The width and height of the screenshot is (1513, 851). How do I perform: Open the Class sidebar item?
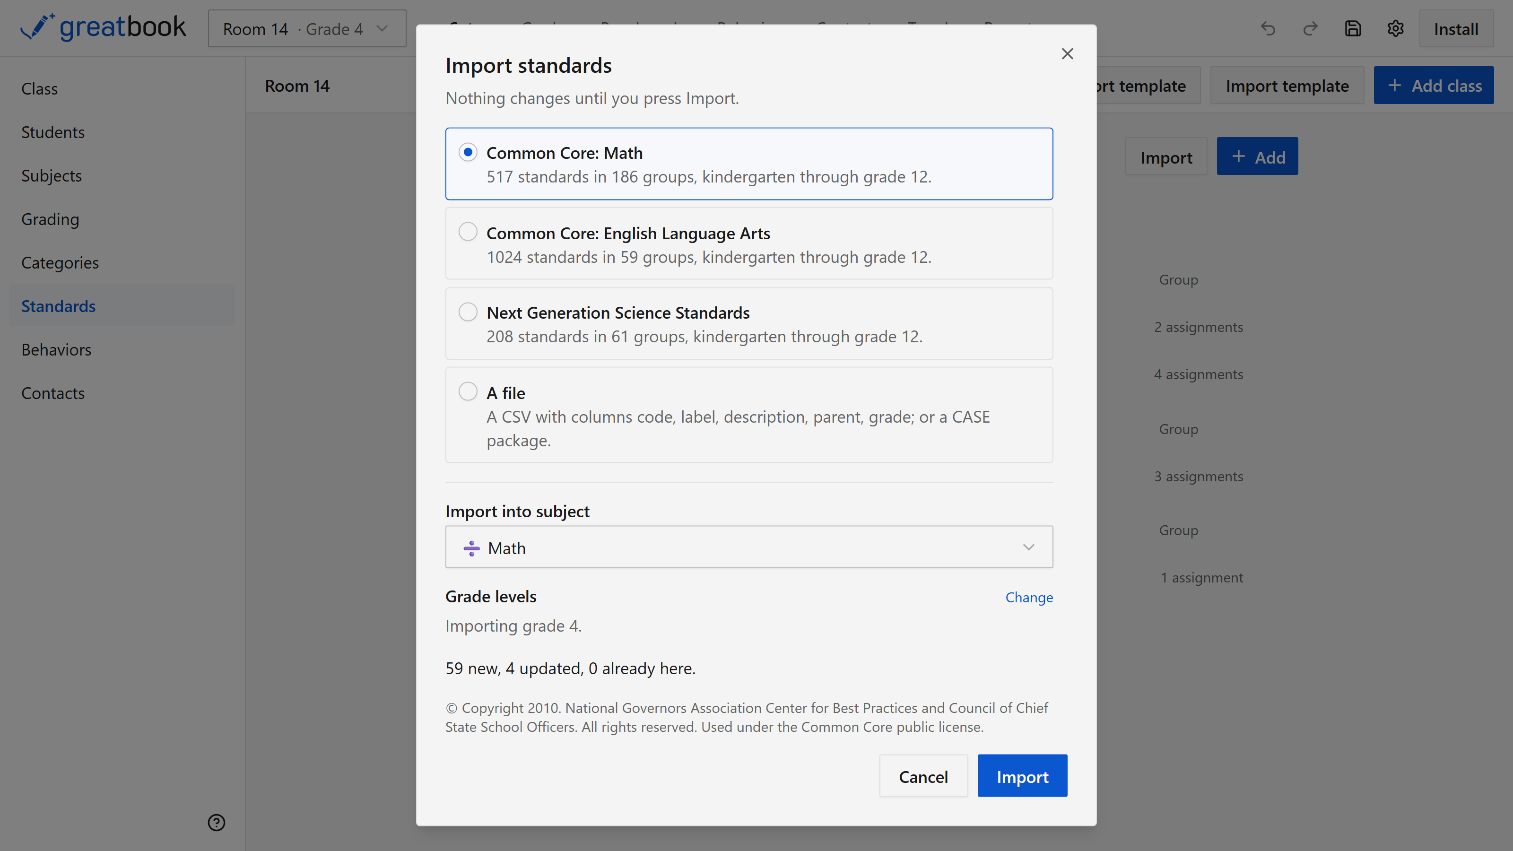pyautogui.click(x=123, y=89)
